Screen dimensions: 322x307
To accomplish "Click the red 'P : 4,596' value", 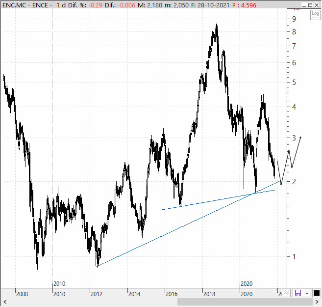I will 244,5.
